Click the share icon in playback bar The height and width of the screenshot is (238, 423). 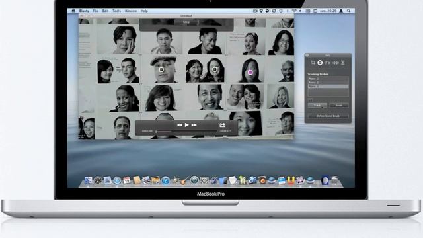click(x=222, y=125)
